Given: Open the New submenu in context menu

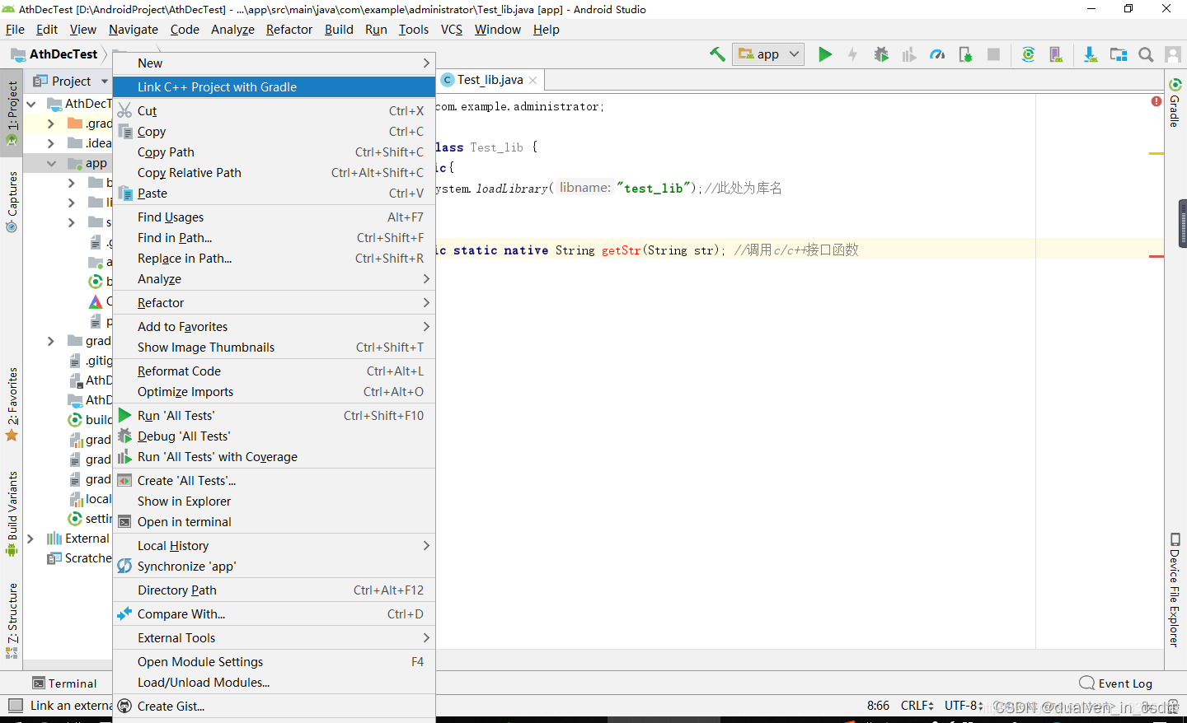Looking at the screenshot, I should (x=274, y=63).
